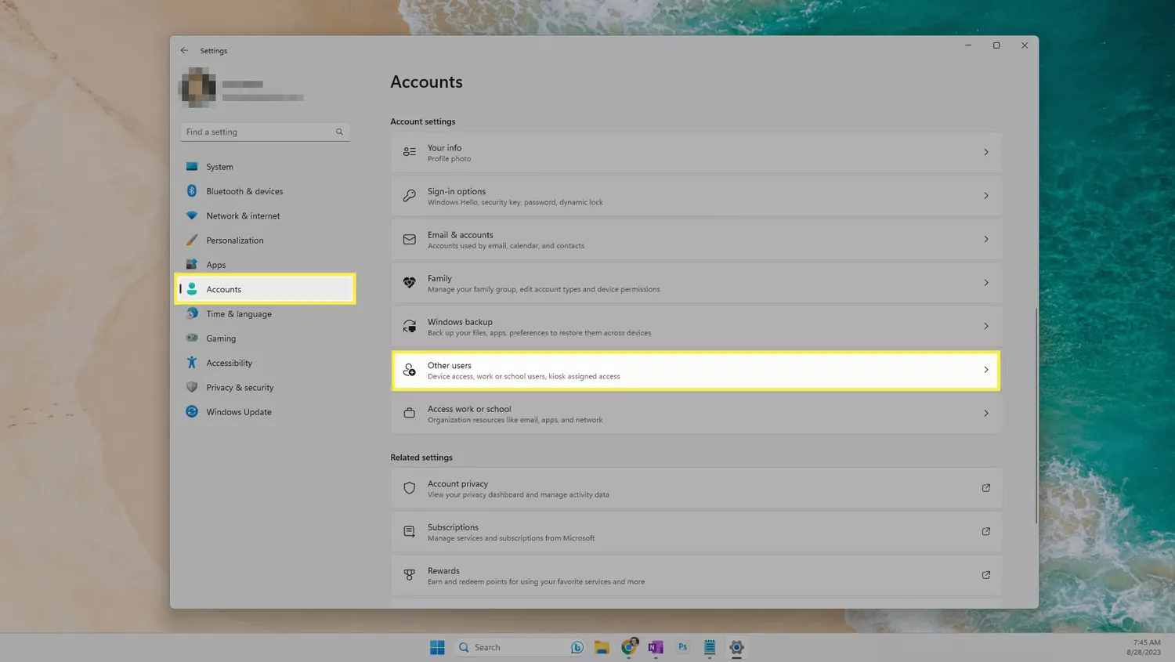Click in the Find a setting field

point(265,132)
